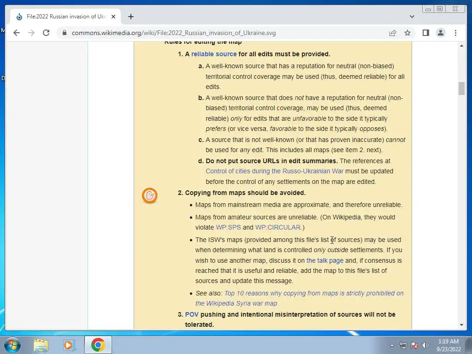Click the forward navigation arrow
This screenshot has height=354, width=472.
click(31, 33)
